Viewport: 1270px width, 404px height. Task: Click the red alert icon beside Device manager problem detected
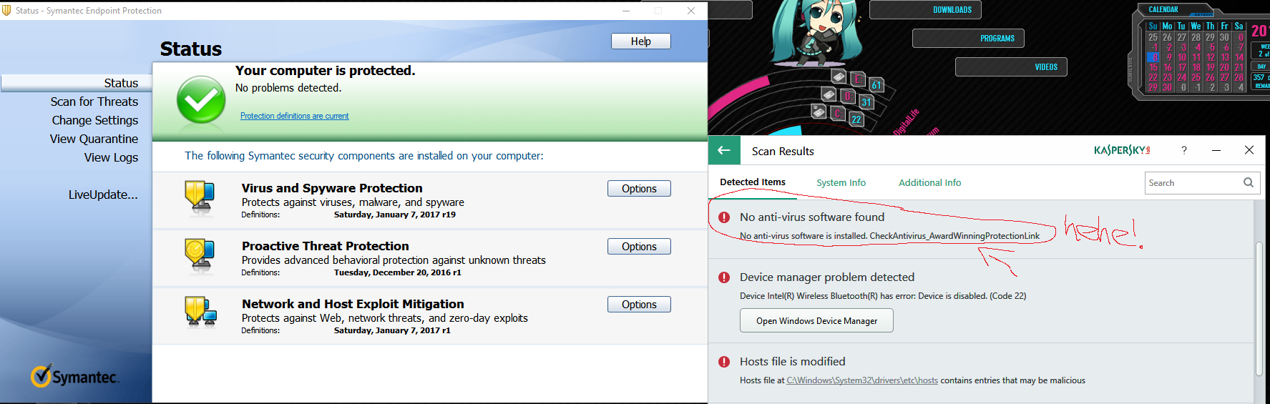724,277
